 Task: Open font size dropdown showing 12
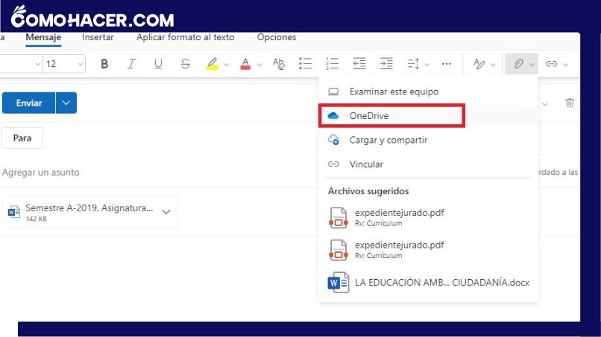point(64,64)
